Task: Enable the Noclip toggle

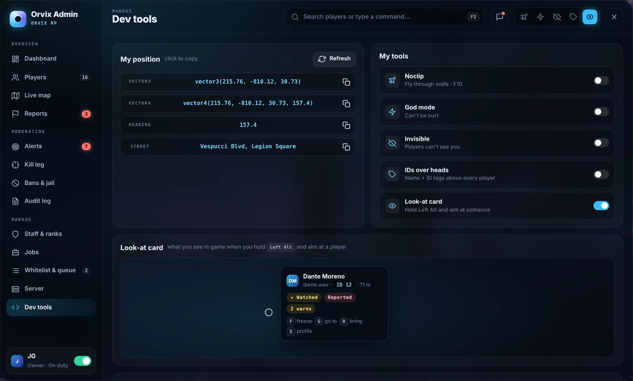Action: [601, 80]
